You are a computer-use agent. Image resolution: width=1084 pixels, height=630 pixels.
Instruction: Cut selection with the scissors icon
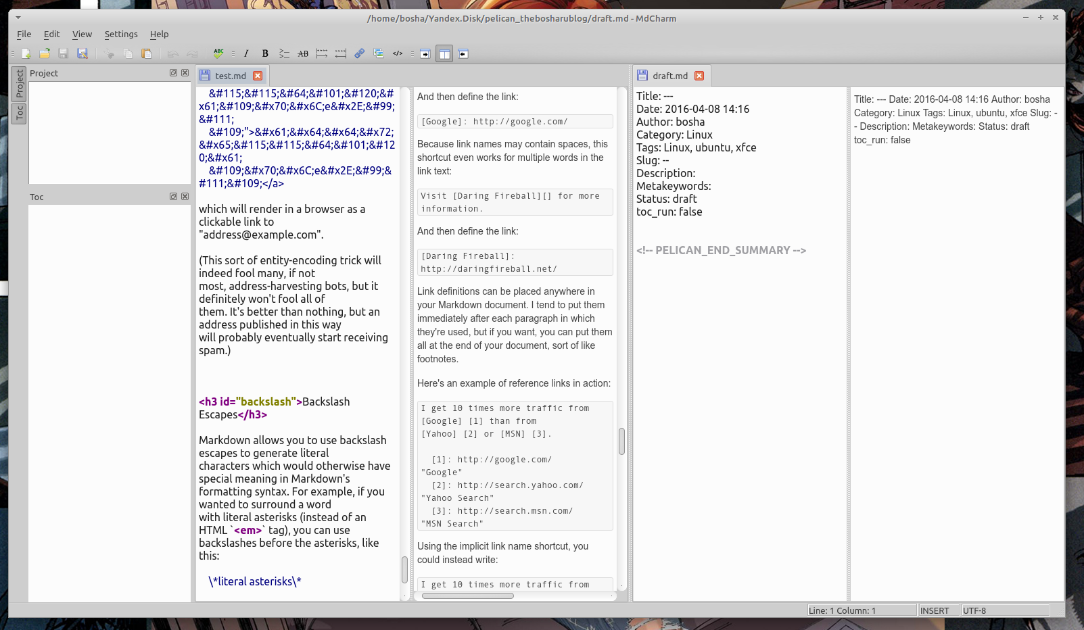pyautogui.click(x=109, y=53)
